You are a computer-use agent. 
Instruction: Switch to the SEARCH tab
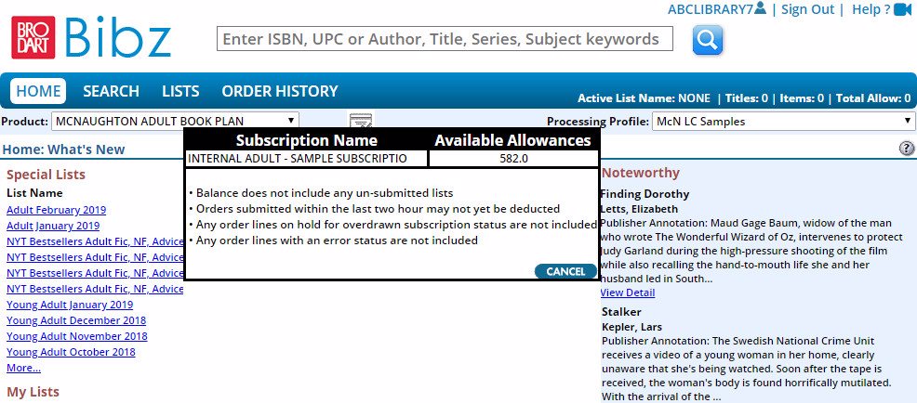click(x=111, y=91)
